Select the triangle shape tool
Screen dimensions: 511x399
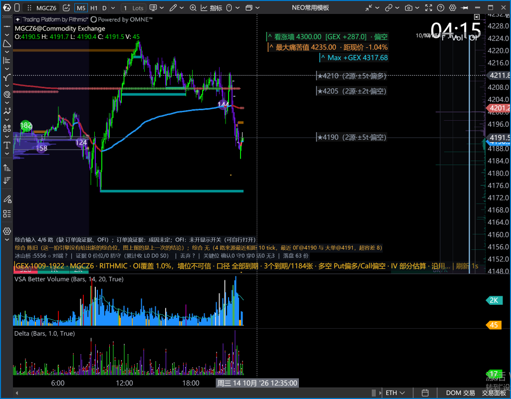(x=7, y=43)
